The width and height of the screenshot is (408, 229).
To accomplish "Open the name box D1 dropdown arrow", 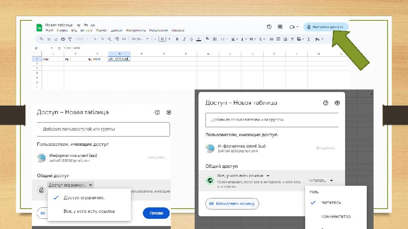I will click(52, 48).
